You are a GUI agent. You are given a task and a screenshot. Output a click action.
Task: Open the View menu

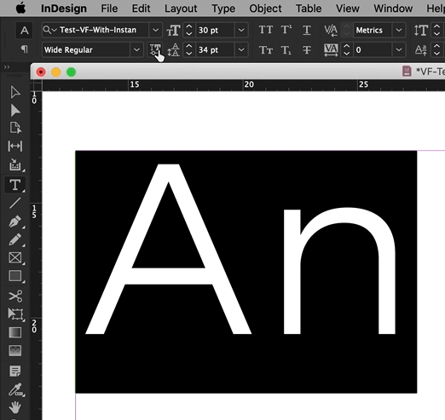point(348,9)
